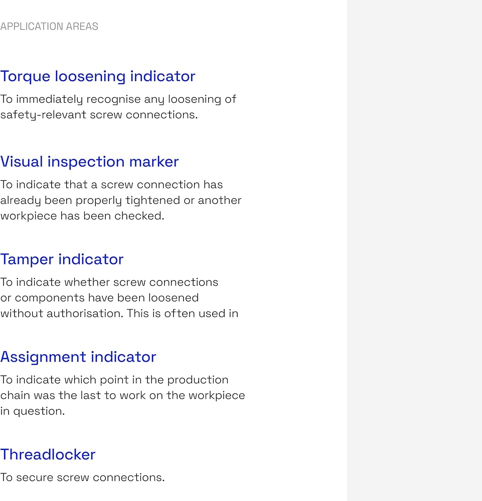482x501 pixels.
Task: Open the Assignment indicator heading
Action: [x=78, y=357]
